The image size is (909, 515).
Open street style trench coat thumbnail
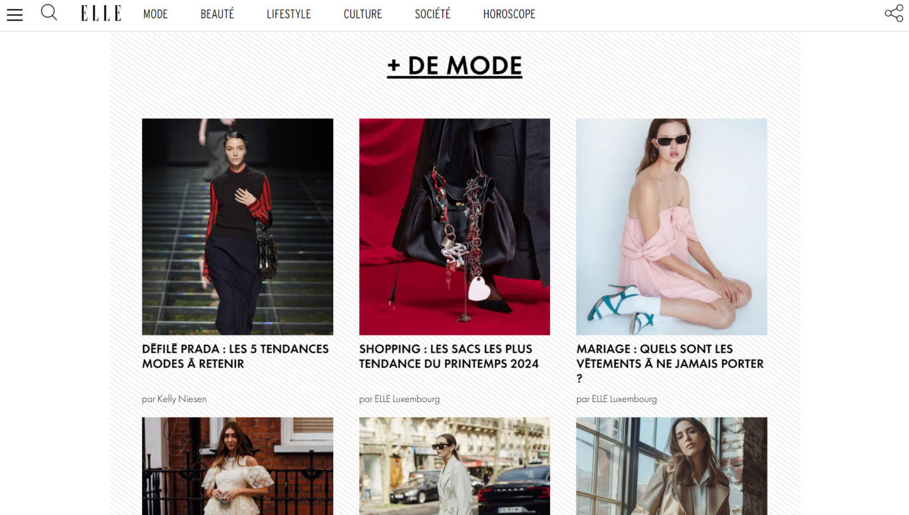[x=455, y=466]
